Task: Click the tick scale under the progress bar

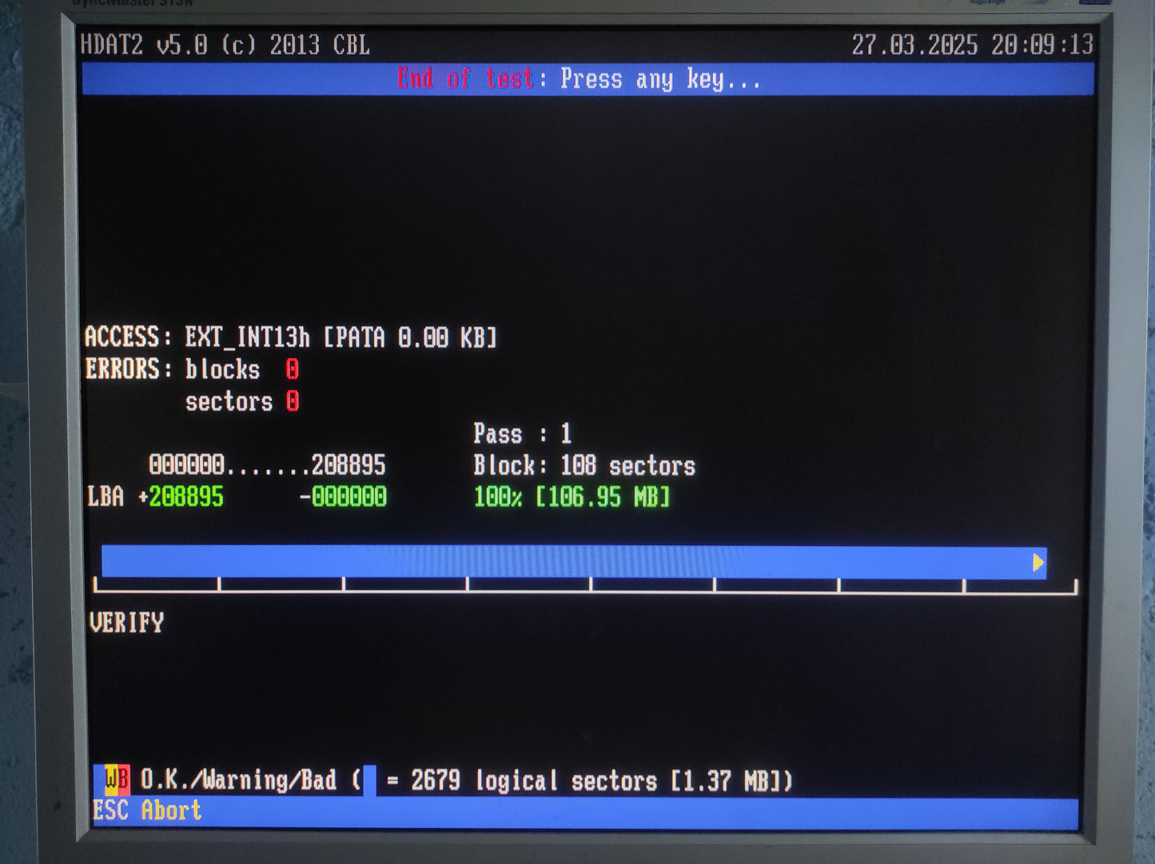Action: point(585,586)
